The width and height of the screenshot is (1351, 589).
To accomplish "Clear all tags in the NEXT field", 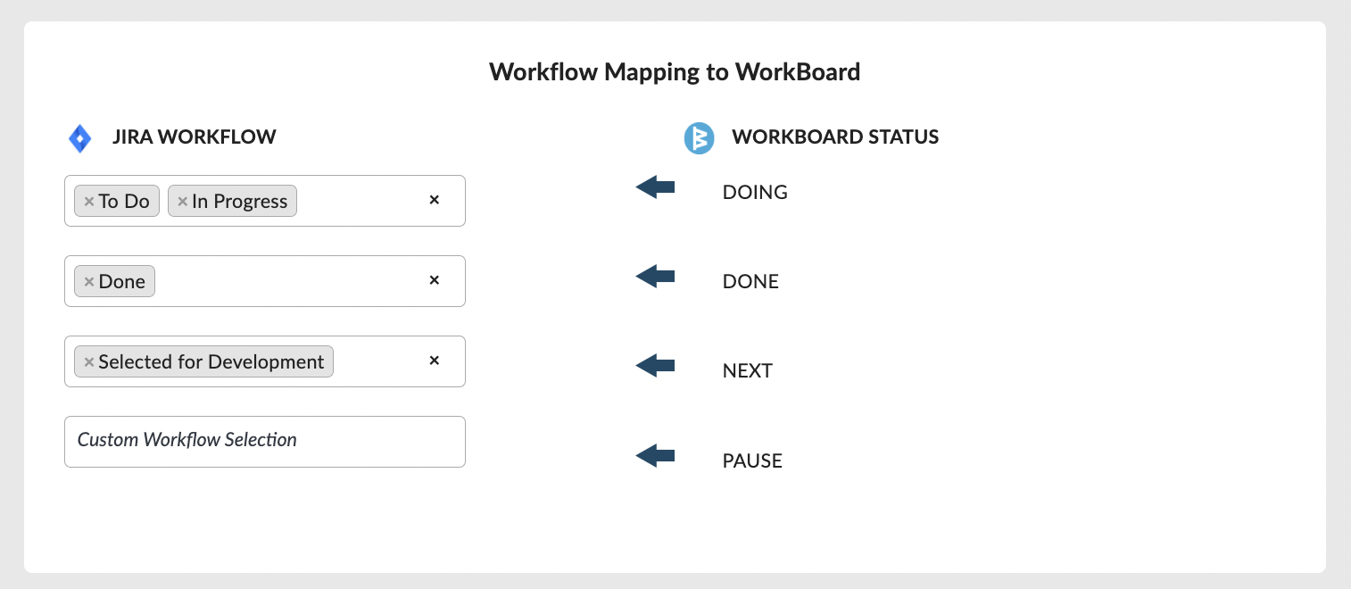I will click(x=435, y=361).
